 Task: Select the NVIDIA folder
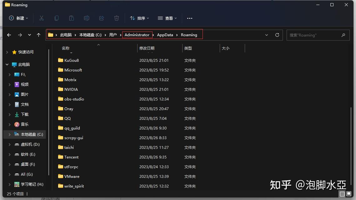pyautogui.click(x=71, y=89)
